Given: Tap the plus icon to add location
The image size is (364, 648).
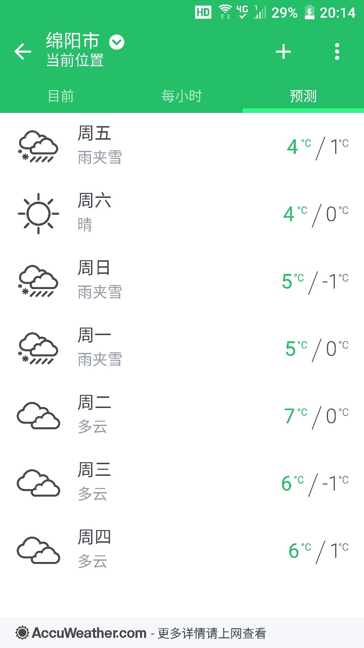Looking at the screenshot, I should tap(283, 51).
